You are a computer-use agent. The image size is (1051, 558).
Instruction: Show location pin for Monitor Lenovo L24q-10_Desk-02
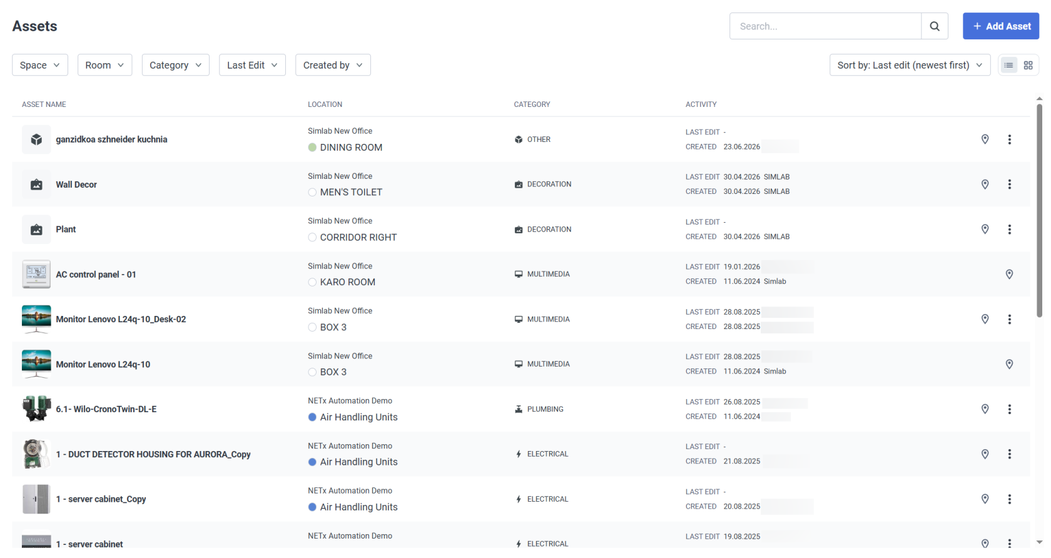point(985,319)
